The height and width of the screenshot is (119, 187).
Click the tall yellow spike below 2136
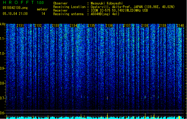tap(107, 116)
